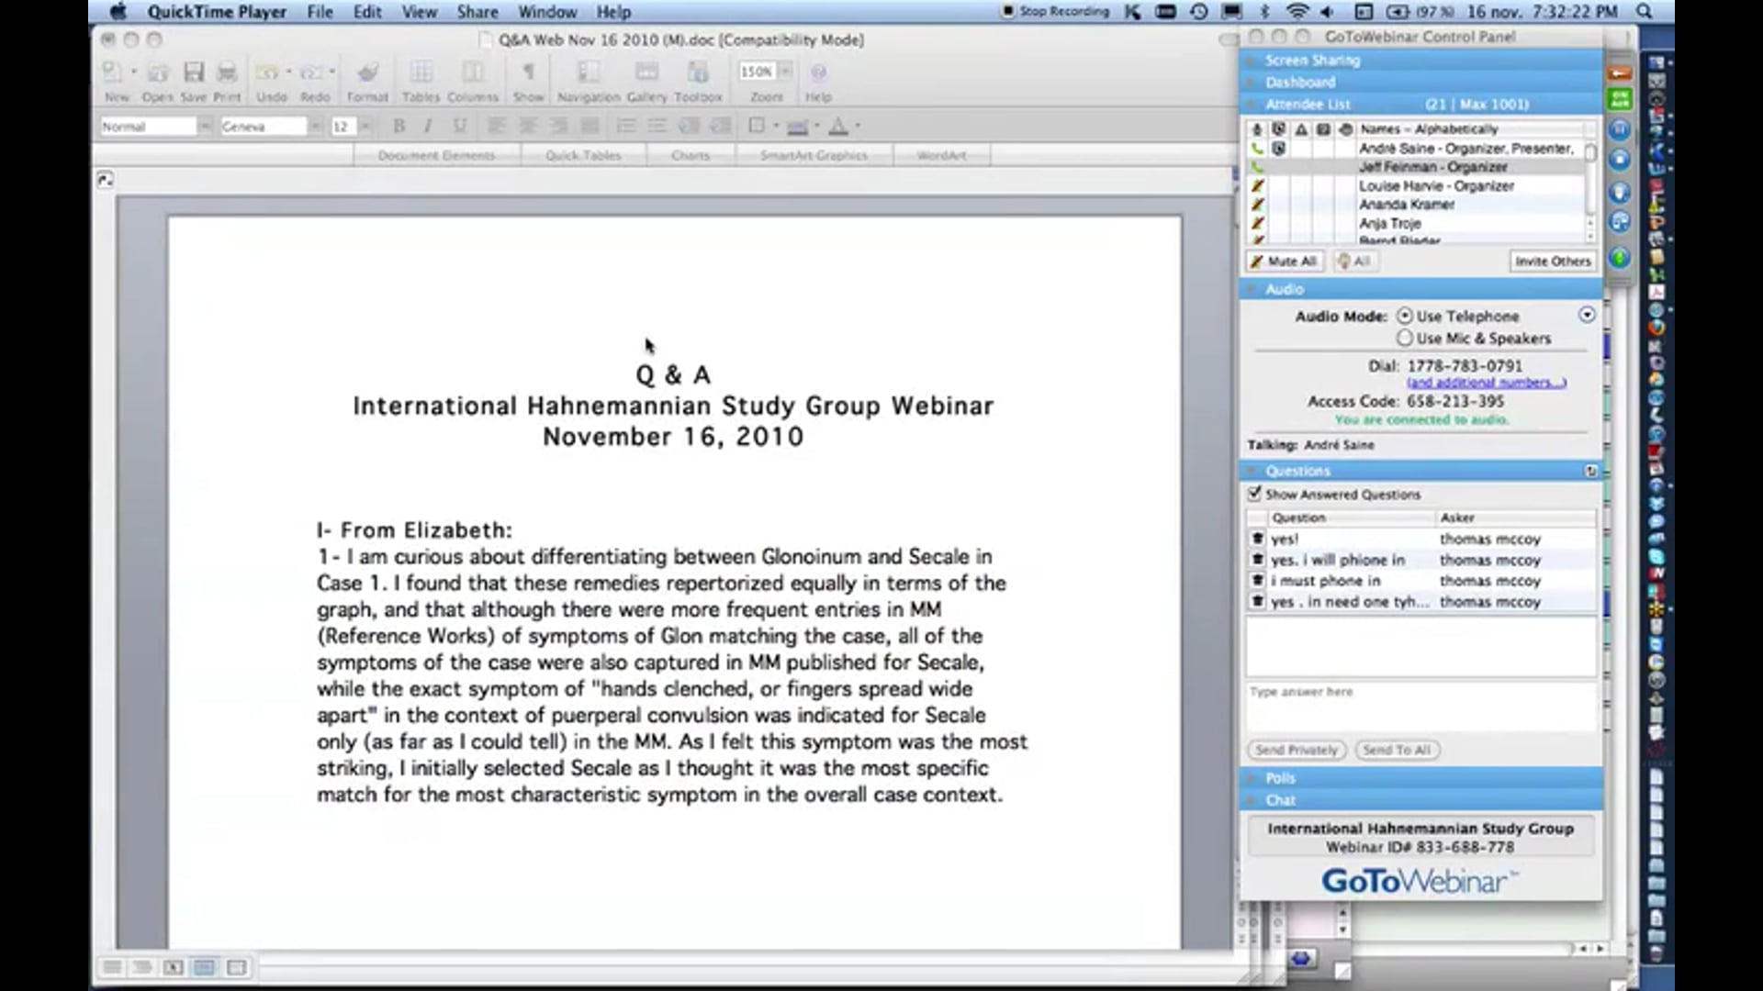Pick the font color swatch

[x=838, y=126]
